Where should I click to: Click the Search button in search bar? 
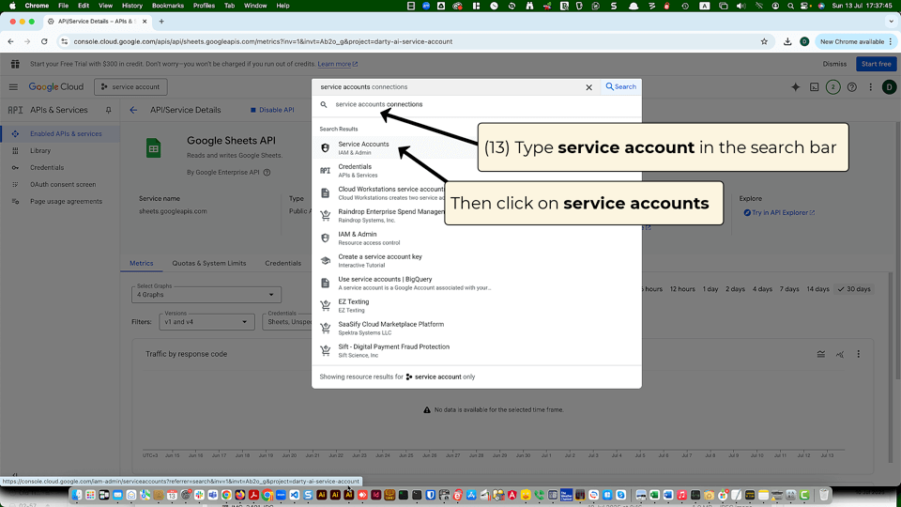[x=620, y=86]
